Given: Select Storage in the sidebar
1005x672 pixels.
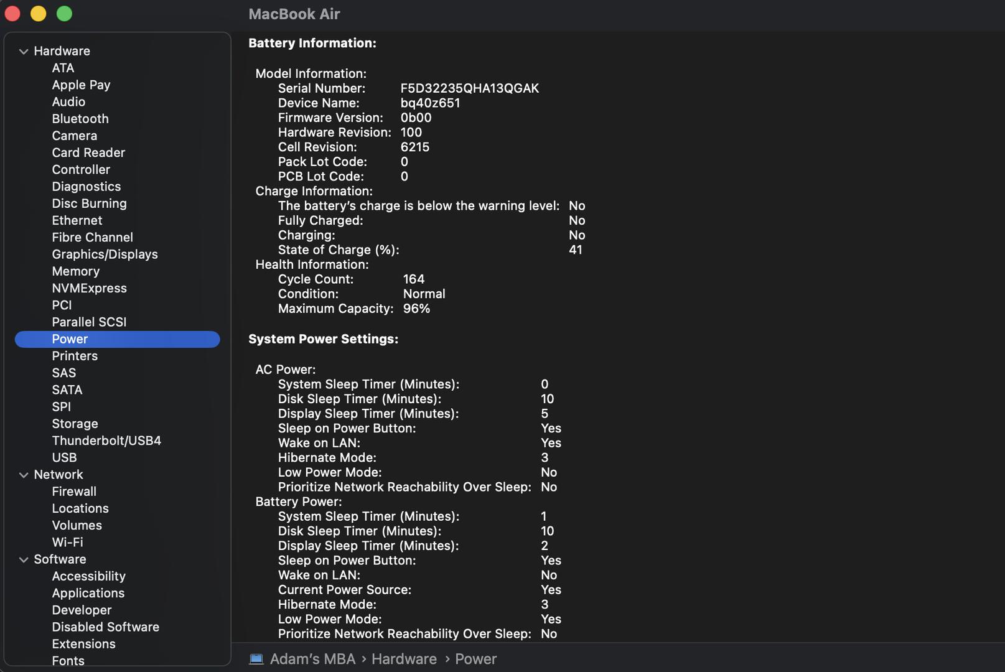Looking at the screenshot, I should point(75,424).
